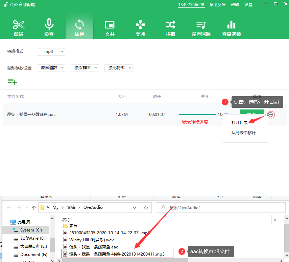
Task: Open the 变速 speed change tool
Action: tap(140, 28)
